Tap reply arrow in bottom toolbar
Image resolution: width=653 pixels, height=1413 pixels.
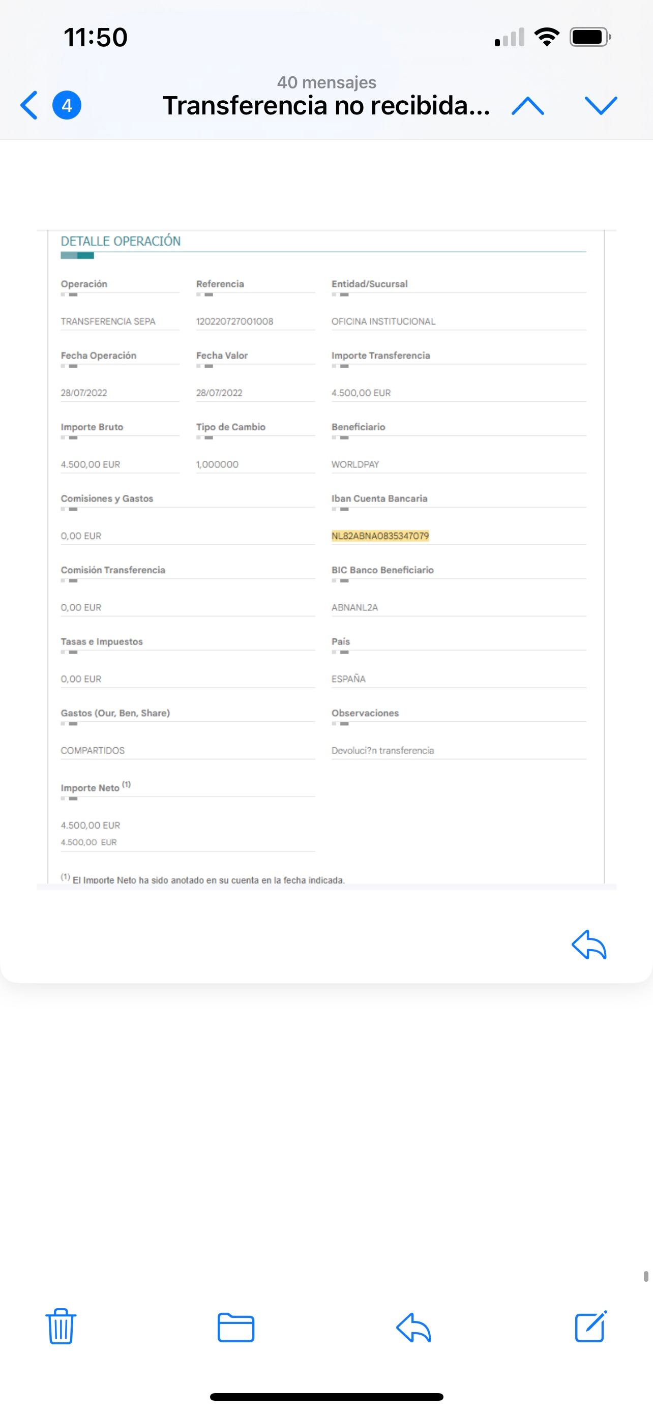click(413, 1328)
